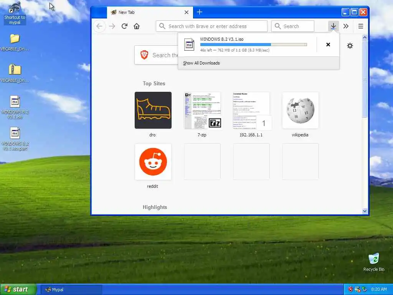Image resolution: width=393 pixels, height=295 pixels.
Task: Open the reddit top site tile
Action: click(153, 162)
